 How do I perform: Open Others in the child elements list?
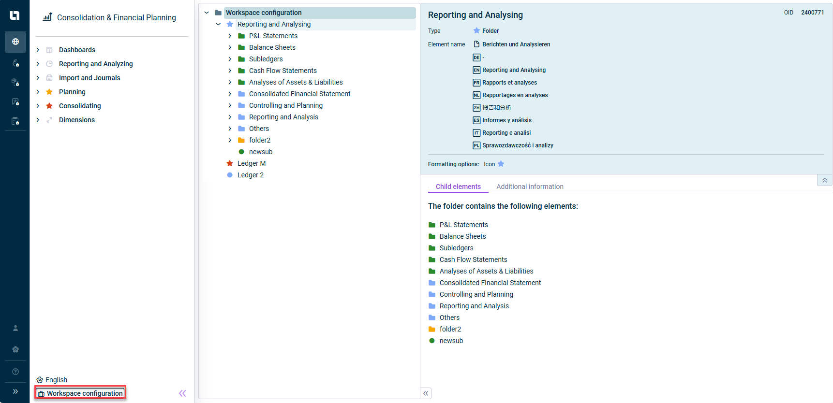(449, 317)
